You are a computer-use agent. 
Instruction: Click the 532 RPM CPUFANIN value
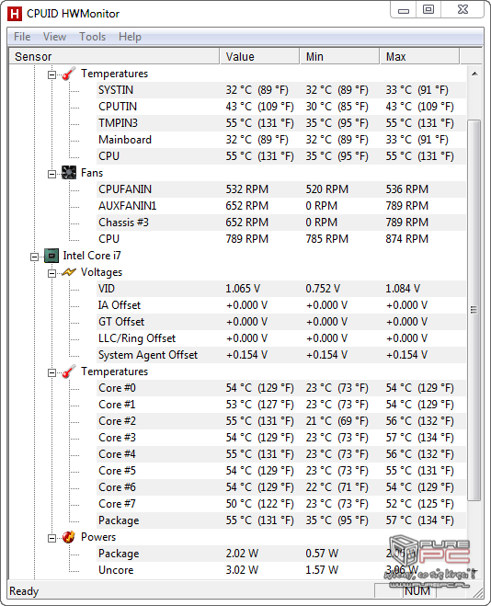pos(246,189)
